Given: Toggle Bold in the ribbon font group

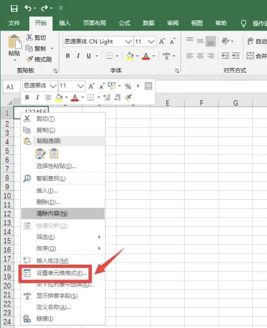Looking at the screenshot, I should pyautogui.click(x=68, y=56).
